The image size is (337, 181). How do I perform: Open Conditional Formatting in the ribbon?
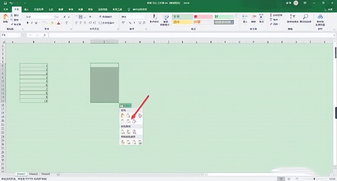pos(154,19)
